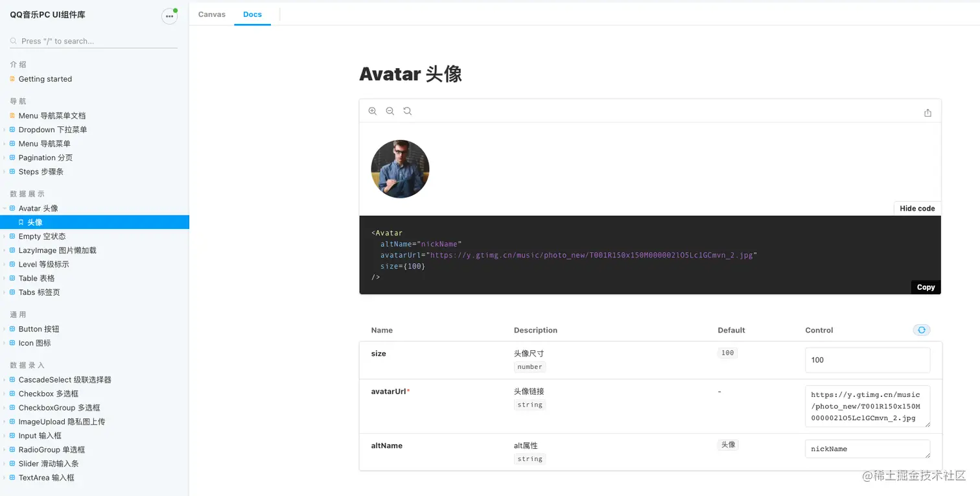980x496 pixels.
Task: Select the 头像 story item
Action: (x=95, y=222)
